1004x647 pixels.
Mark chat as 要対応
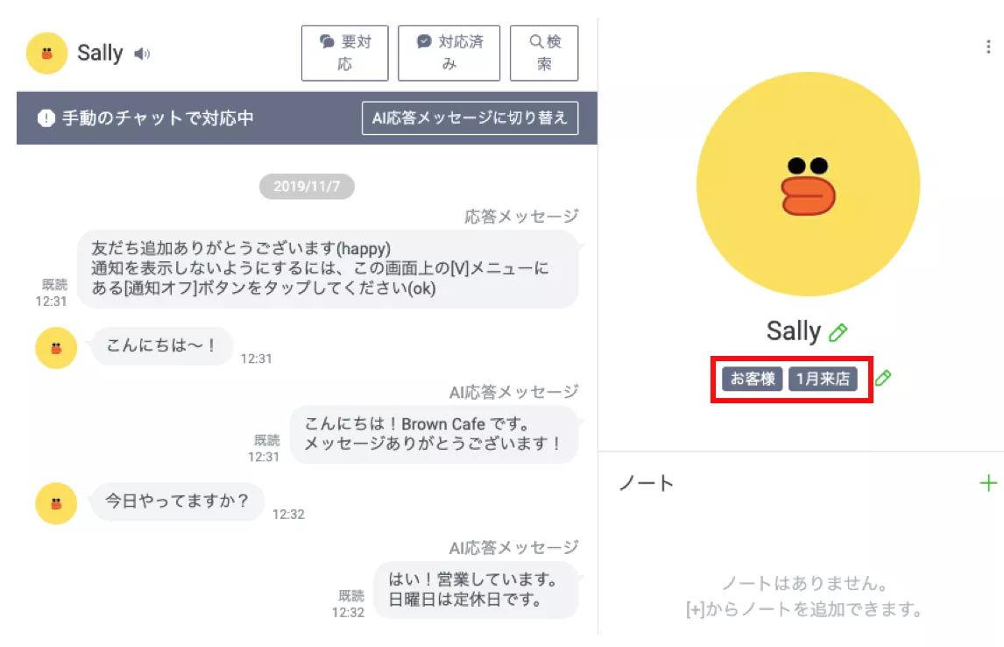(344, 53)
